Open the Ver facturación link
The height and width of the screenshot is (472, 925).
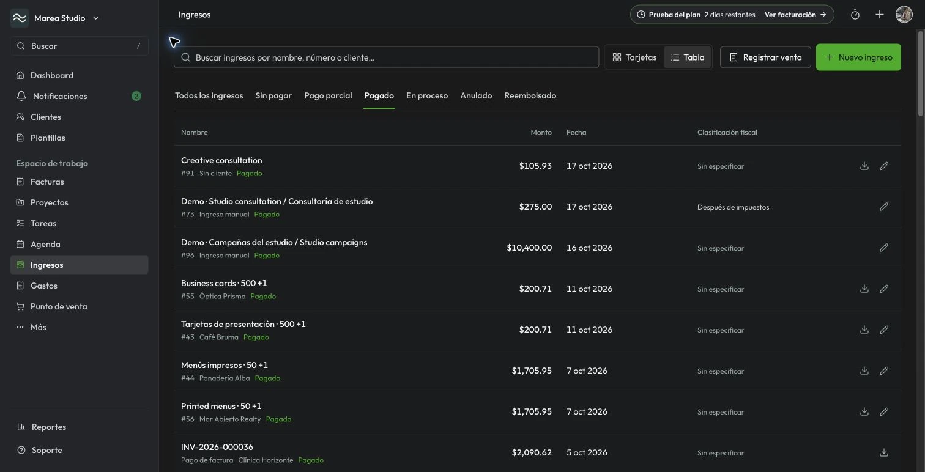[x=795, y=15]
